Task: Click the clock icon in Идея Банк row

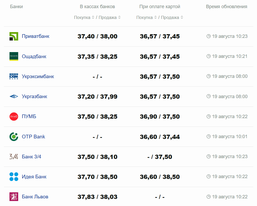Action: point(208,177)
